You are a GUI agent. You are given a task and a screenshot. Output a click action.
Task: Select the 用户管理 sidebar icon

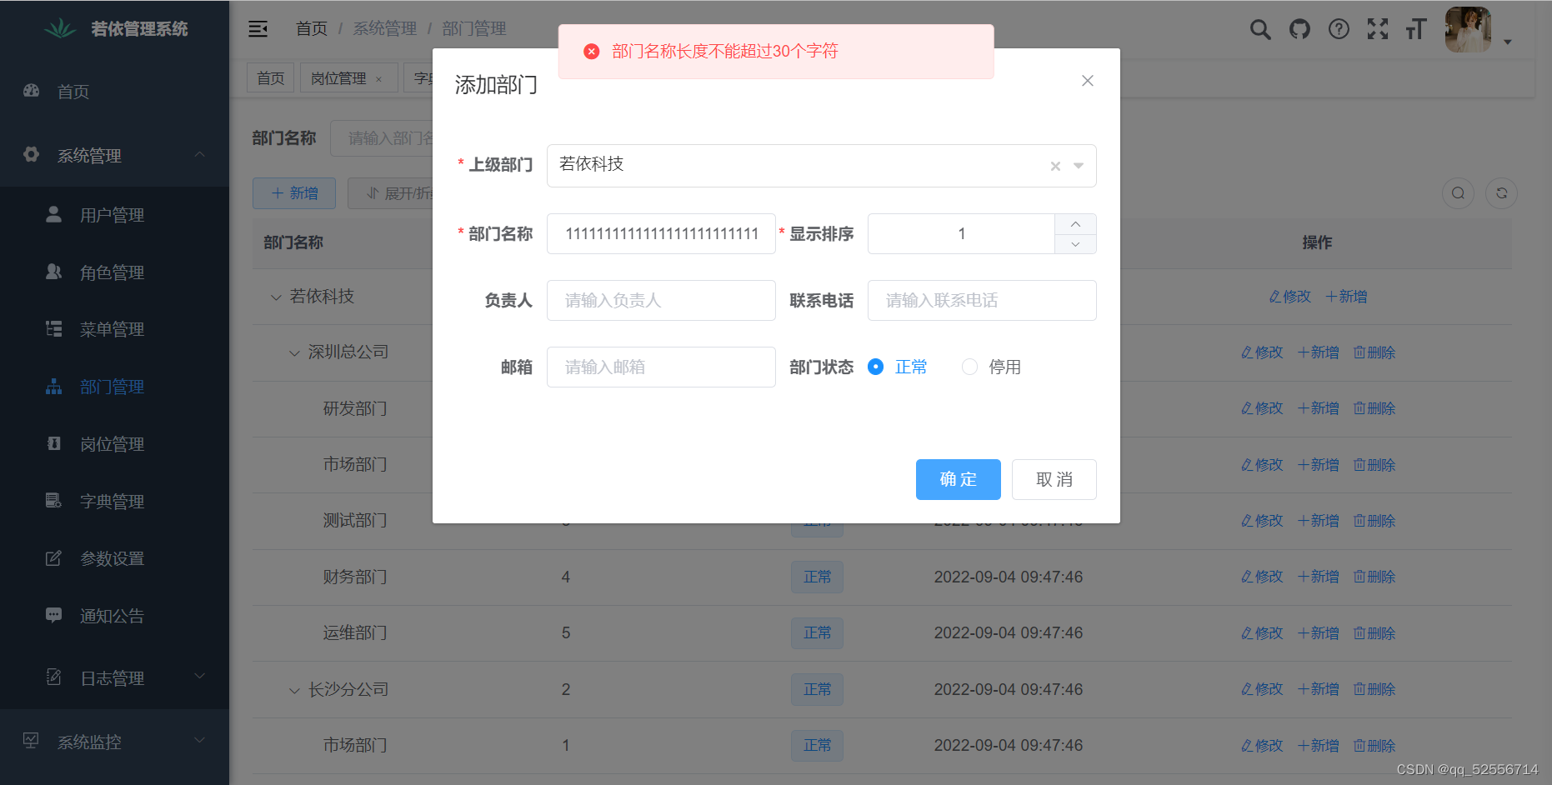tap(53, 214)
